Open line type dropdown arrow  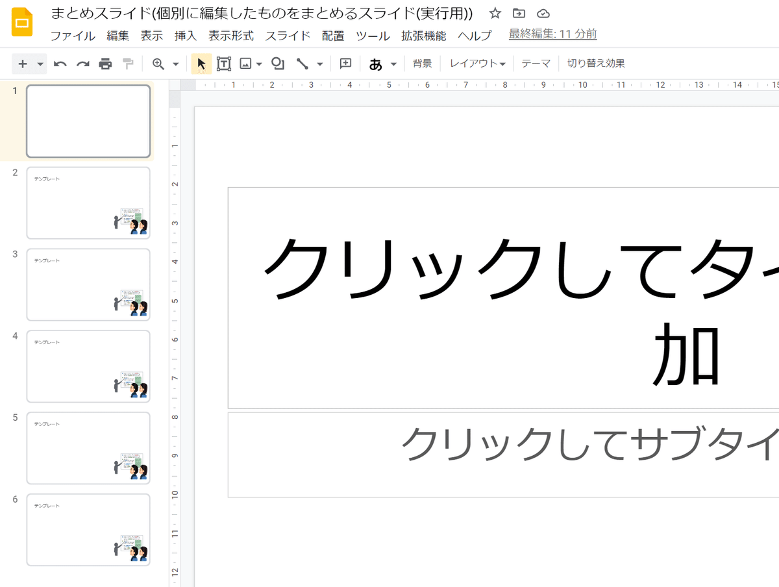[x=319, y=64]
